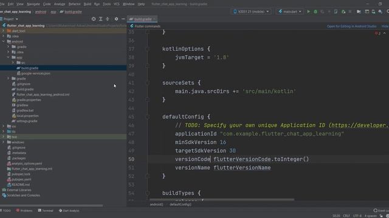Collapse the app folder in project tree
Image resolution: width=389 pixels, height=218 pixels.
tap(8, 58)
